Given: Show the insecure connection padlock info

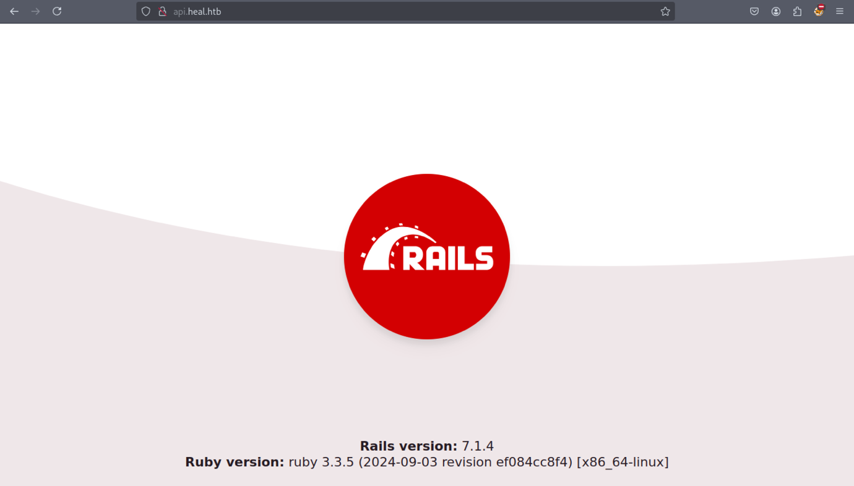Looking at the screenshot, I should pyautogui.click(x=162, y=11).
